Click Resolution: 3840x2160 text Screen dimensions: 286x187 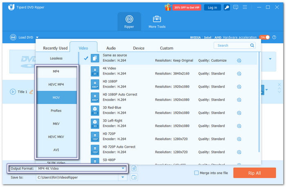tap(172, 74)
